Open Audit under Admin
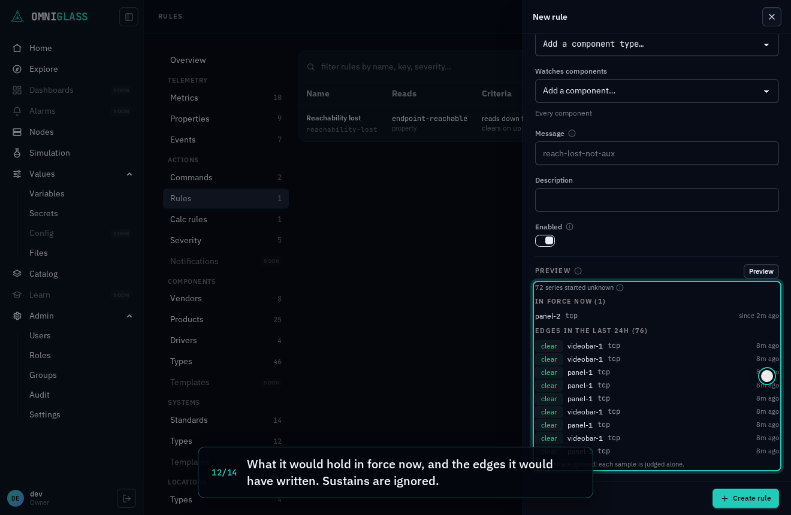791x515 pixels. coord(40,395)
